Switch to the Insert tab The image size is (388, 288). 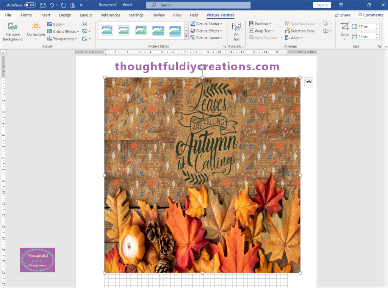click(45, 15)
